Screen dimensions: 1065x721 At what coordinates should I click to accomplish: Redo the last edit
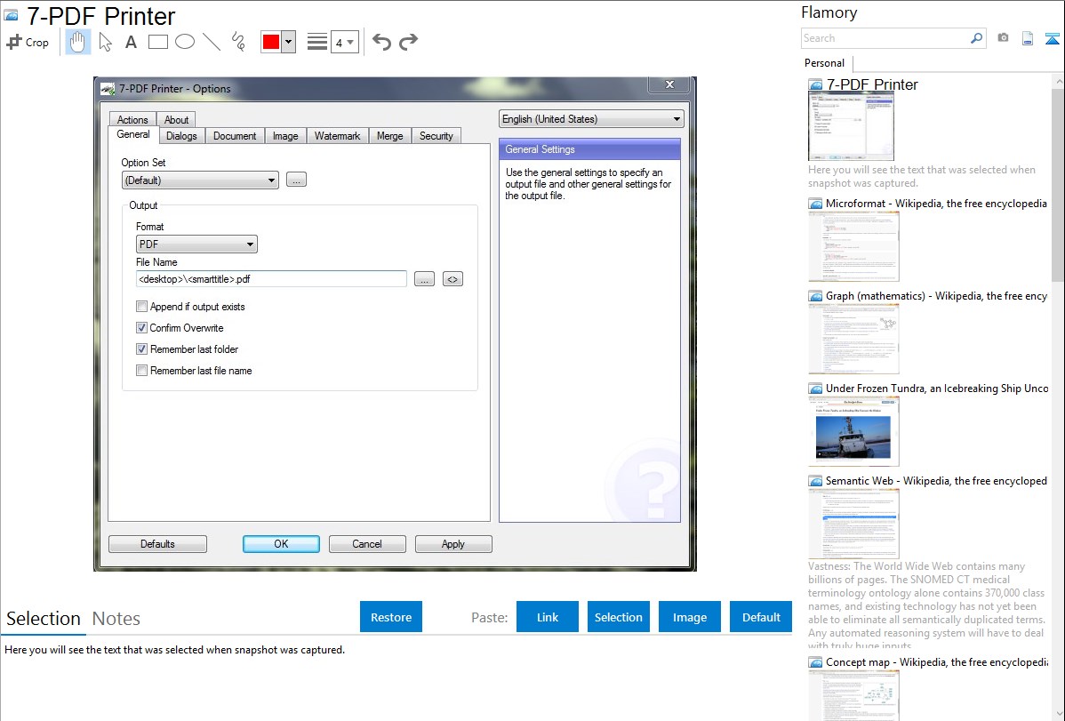click(408, 42)
